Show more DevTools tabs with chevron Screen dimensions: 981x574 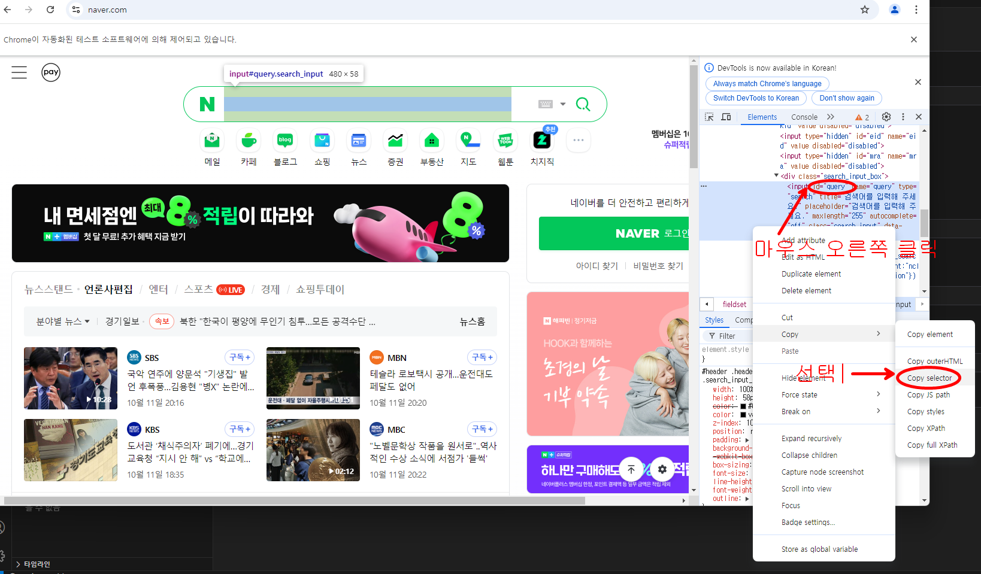tap(830, 117)
